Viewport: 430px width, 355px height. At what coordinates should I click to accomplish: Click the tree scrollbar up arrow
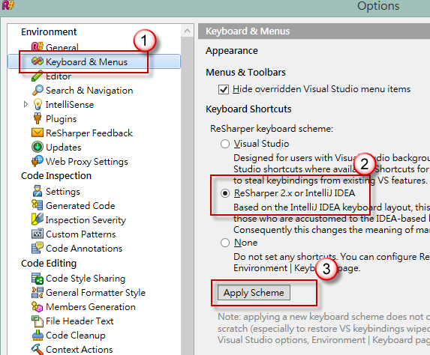[188, 31]
